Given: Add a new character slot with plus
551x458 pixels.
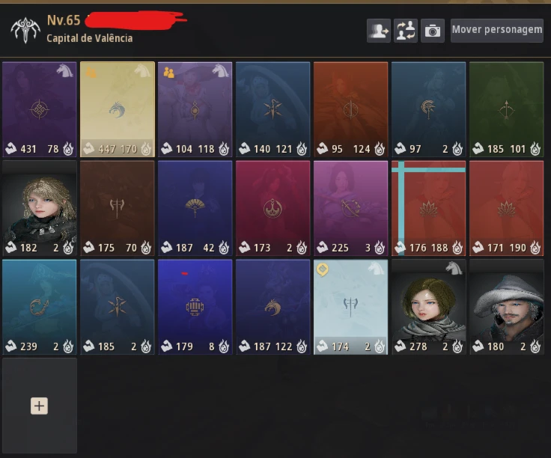Looking at the screenshot, I should tap(40, 406).
